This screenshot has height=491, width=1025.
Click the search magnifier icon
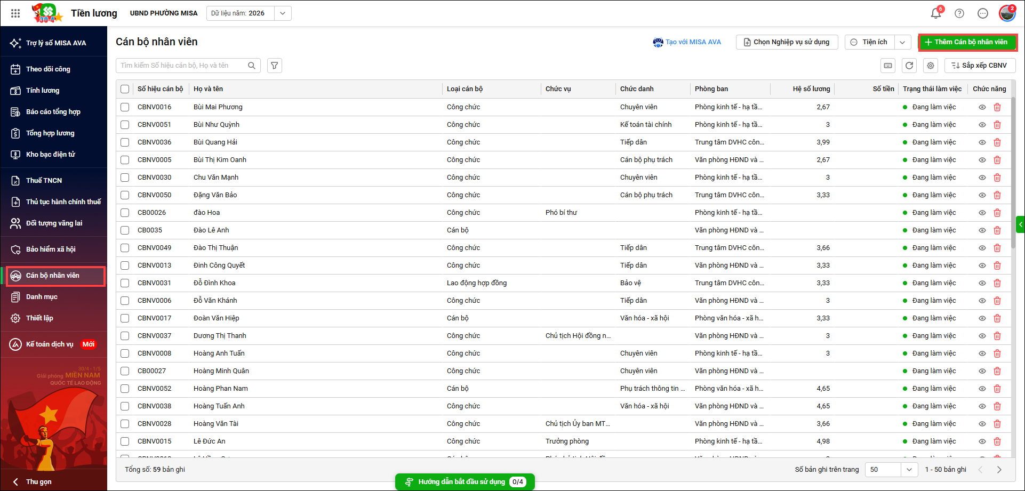[x=252, y=66]
